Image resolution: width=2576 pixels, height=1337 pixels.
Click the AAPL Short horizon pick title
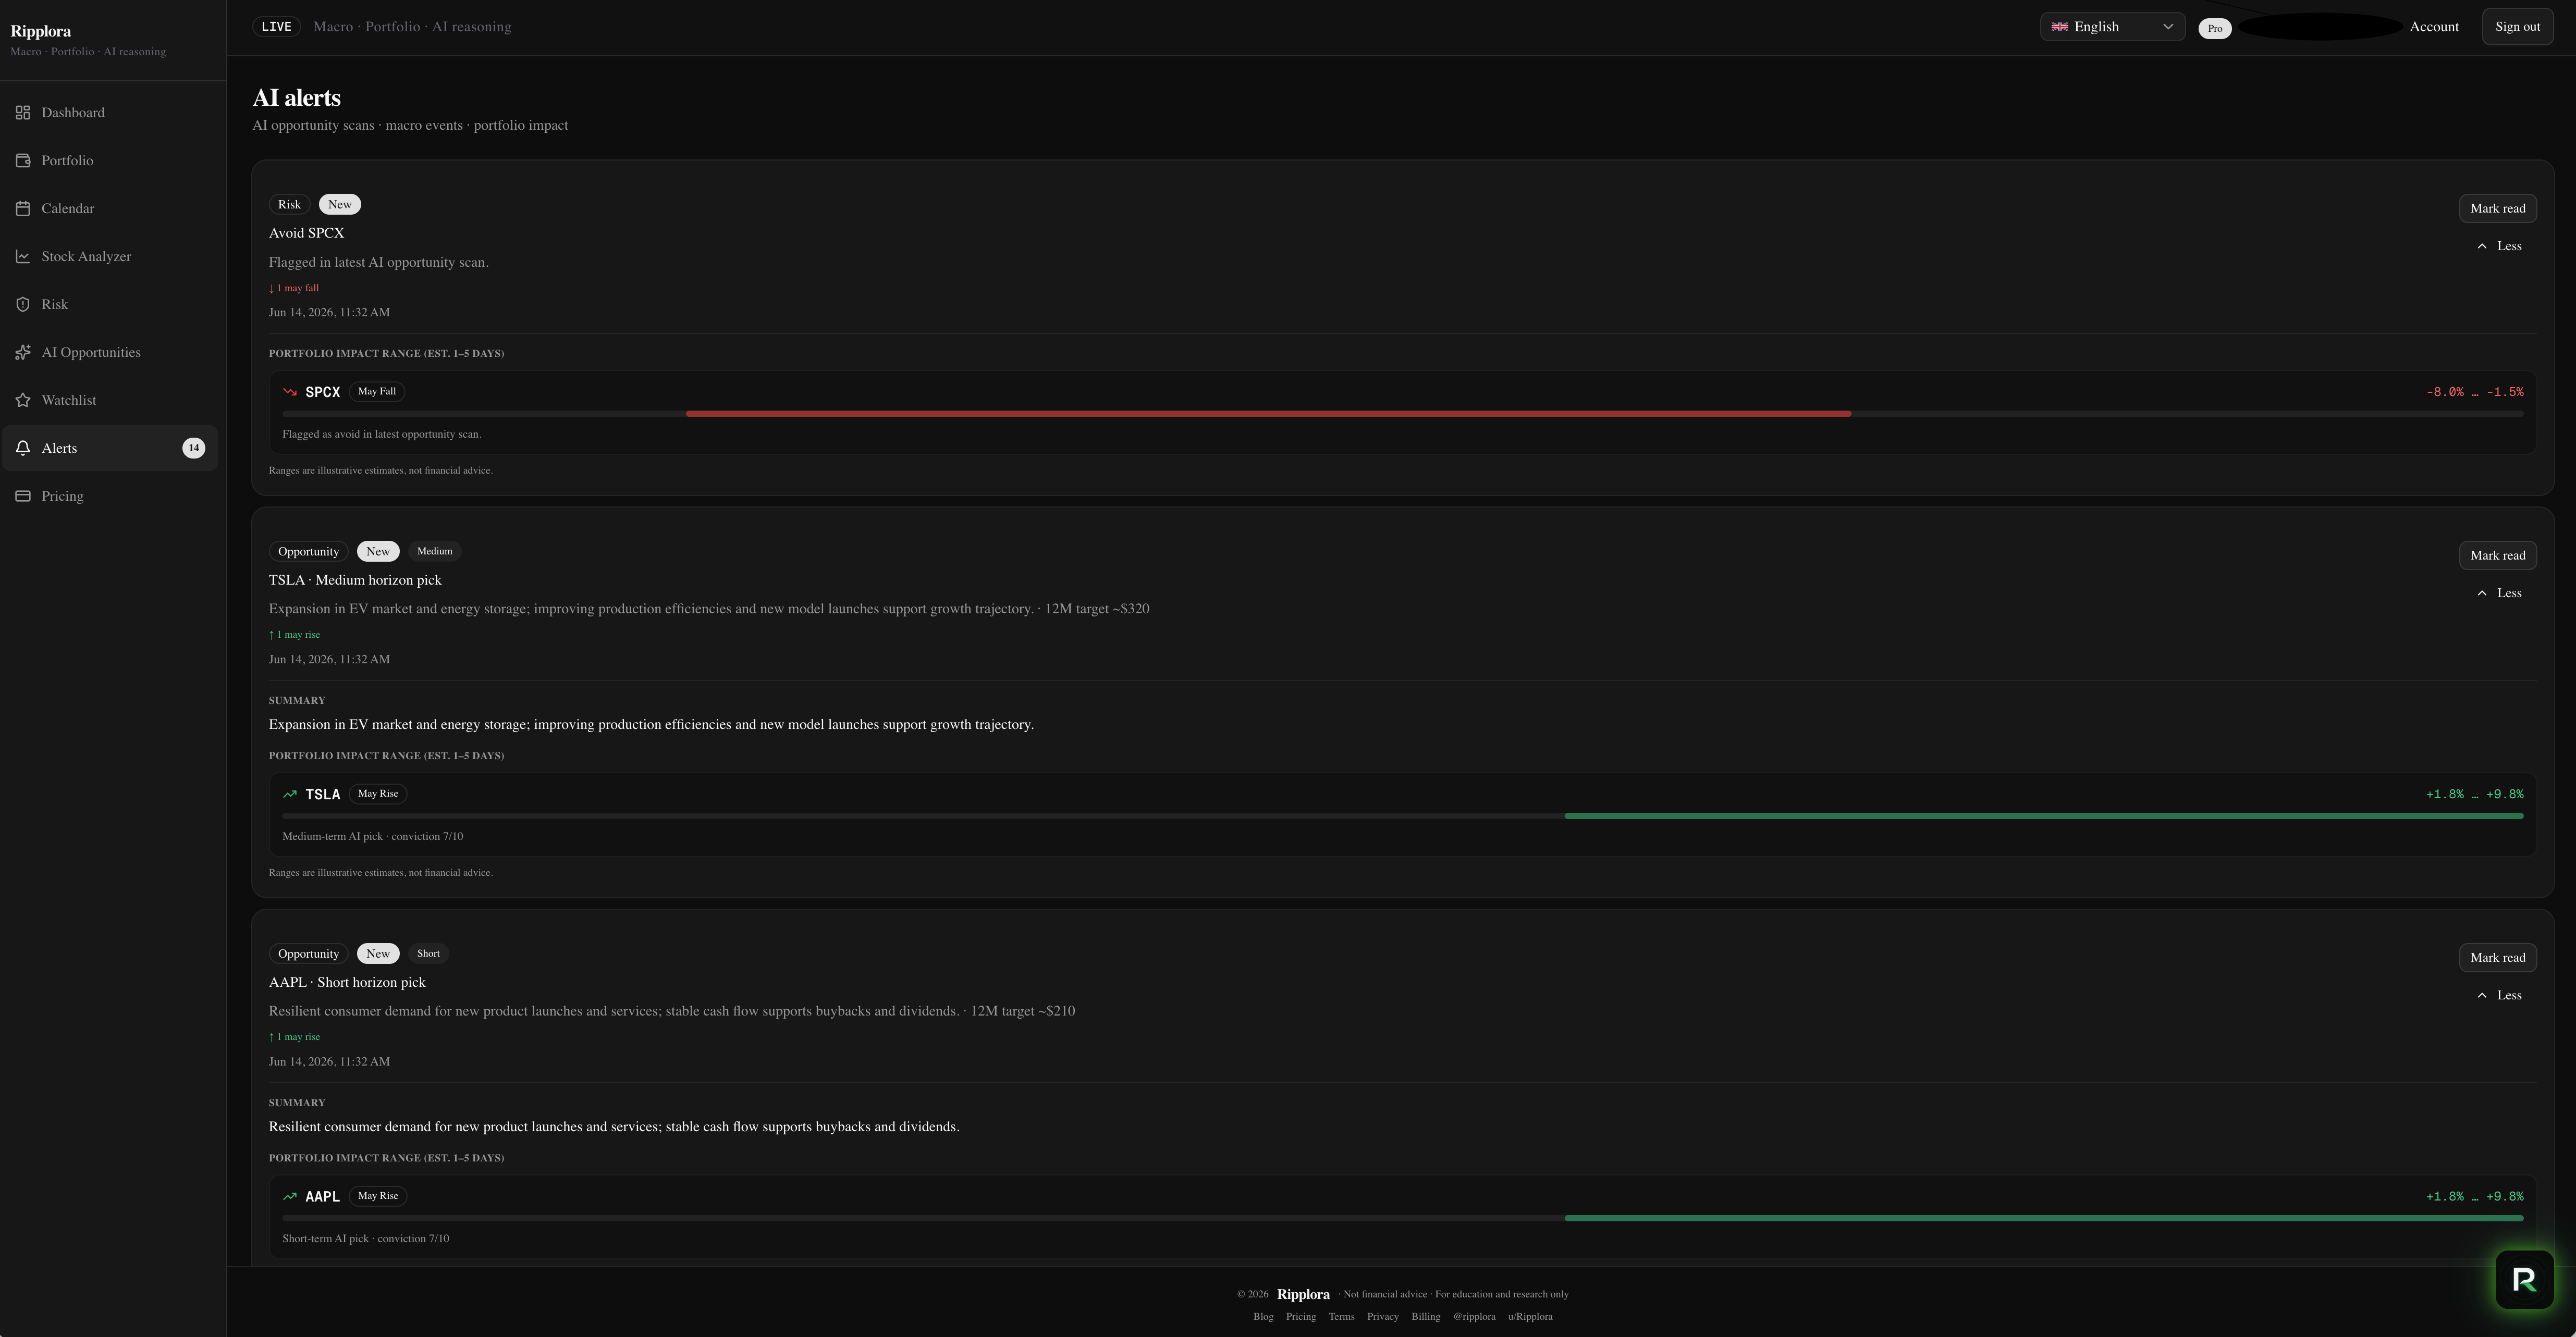pyautogui.click(x=347, y=982)
